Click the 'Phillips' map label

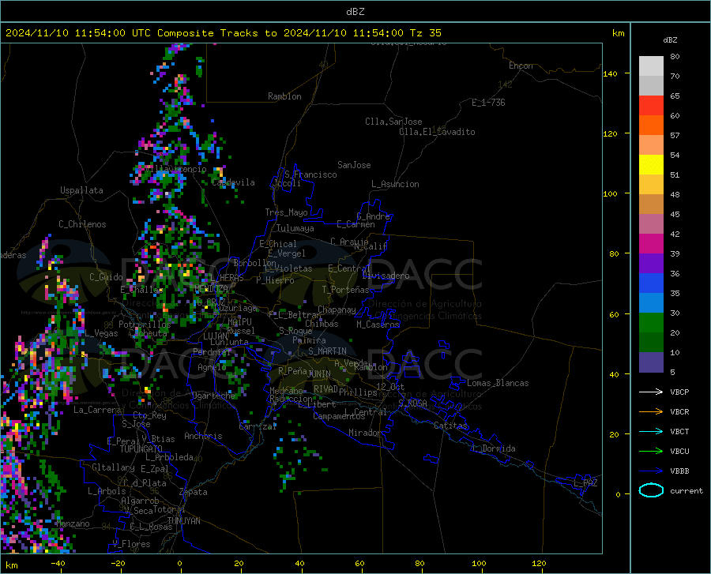358,392
